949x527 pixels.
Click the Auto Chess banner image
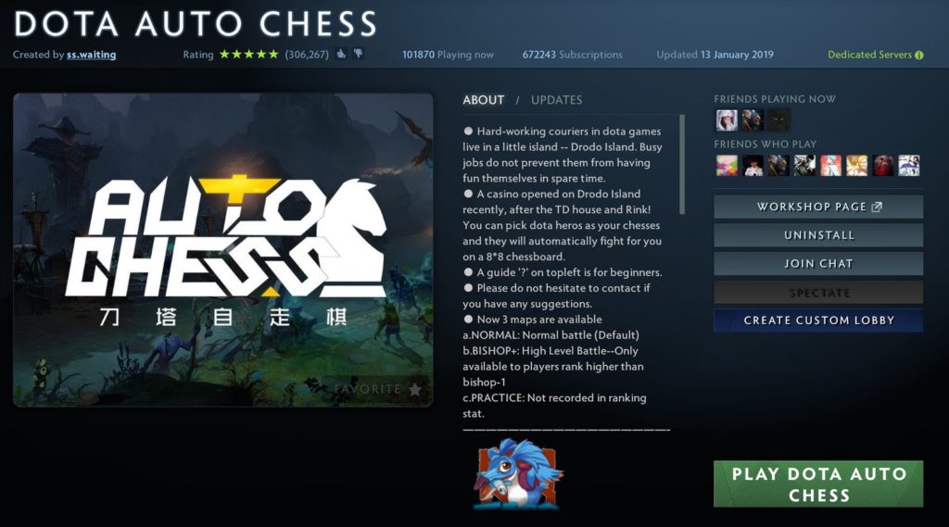tap(223, 250)
